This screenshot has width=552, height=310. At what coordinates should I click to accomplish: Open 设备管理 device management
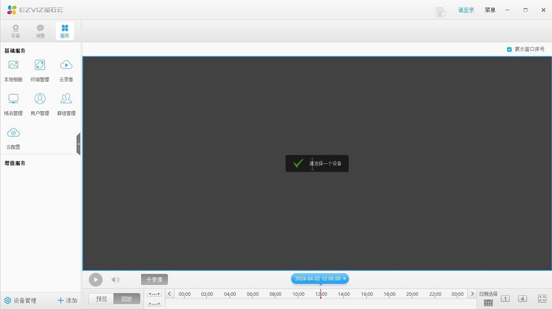(x=20, y=300)
